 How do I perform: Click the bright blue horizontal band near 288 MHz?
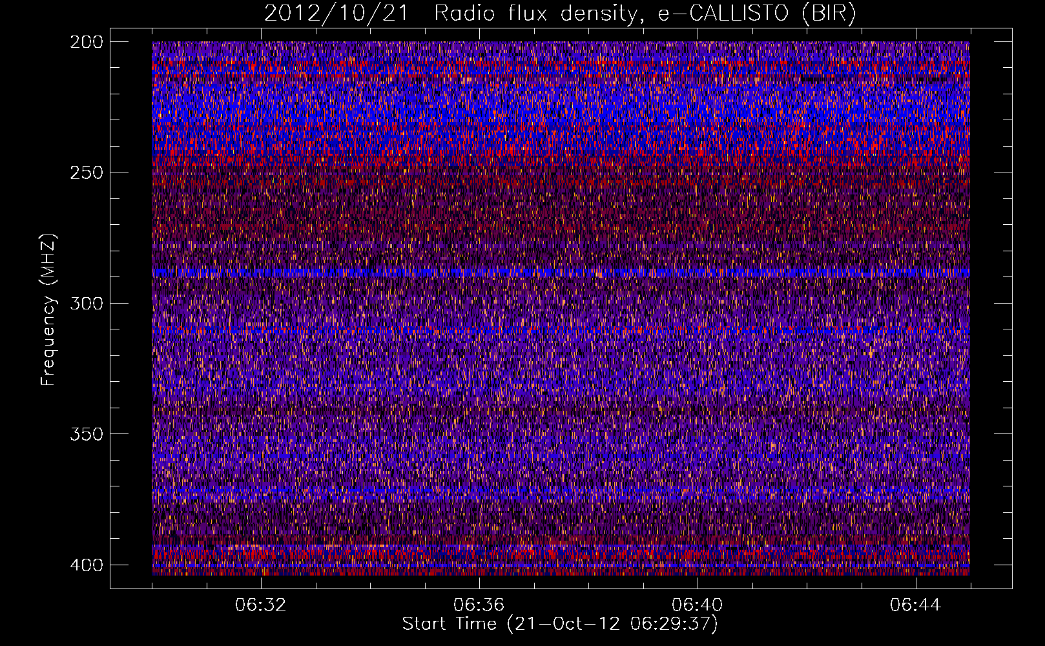(561, 273)
